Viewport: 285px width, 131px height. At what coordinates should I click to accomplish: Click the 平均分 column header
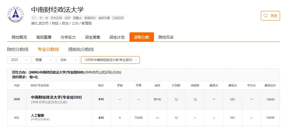[251, 85]
